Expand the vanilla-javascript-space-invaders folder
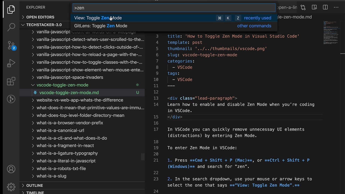Image resolution: width=345 pixels, height=194 pixels. click(x=33, y=77)
